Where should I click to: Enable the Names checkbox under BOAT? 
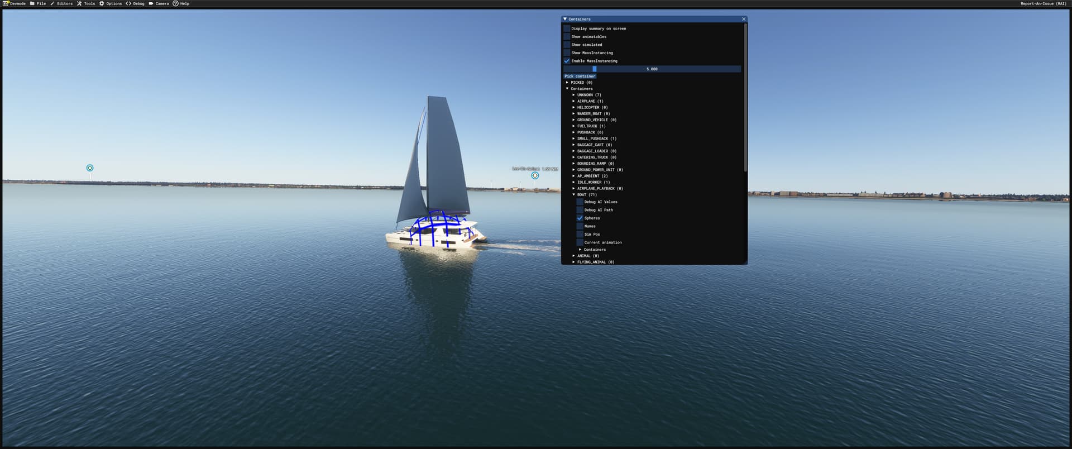pyautogui.click(x=580, y=226)
